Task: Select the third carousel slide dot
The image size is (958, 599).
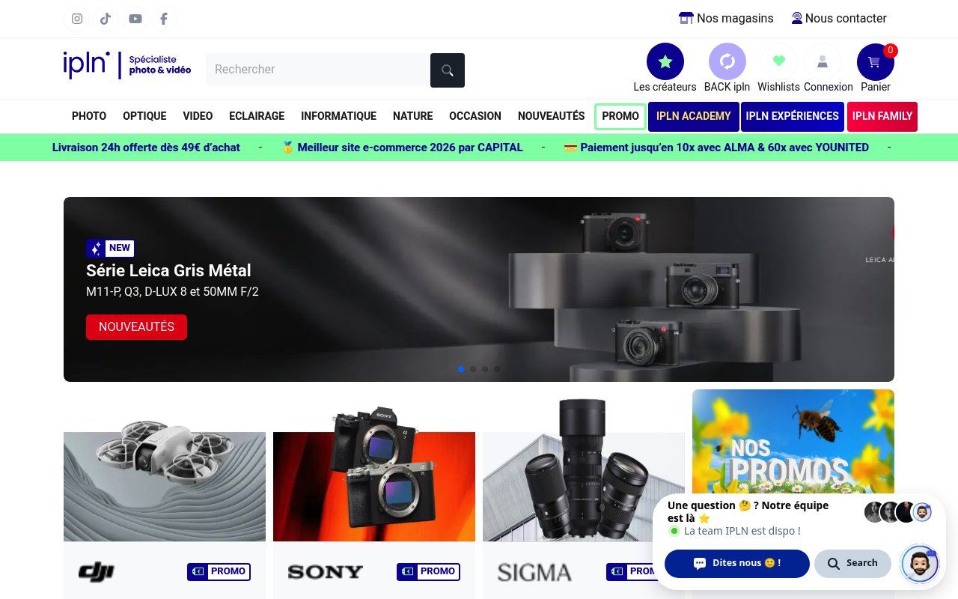Action: click(485, 369)
